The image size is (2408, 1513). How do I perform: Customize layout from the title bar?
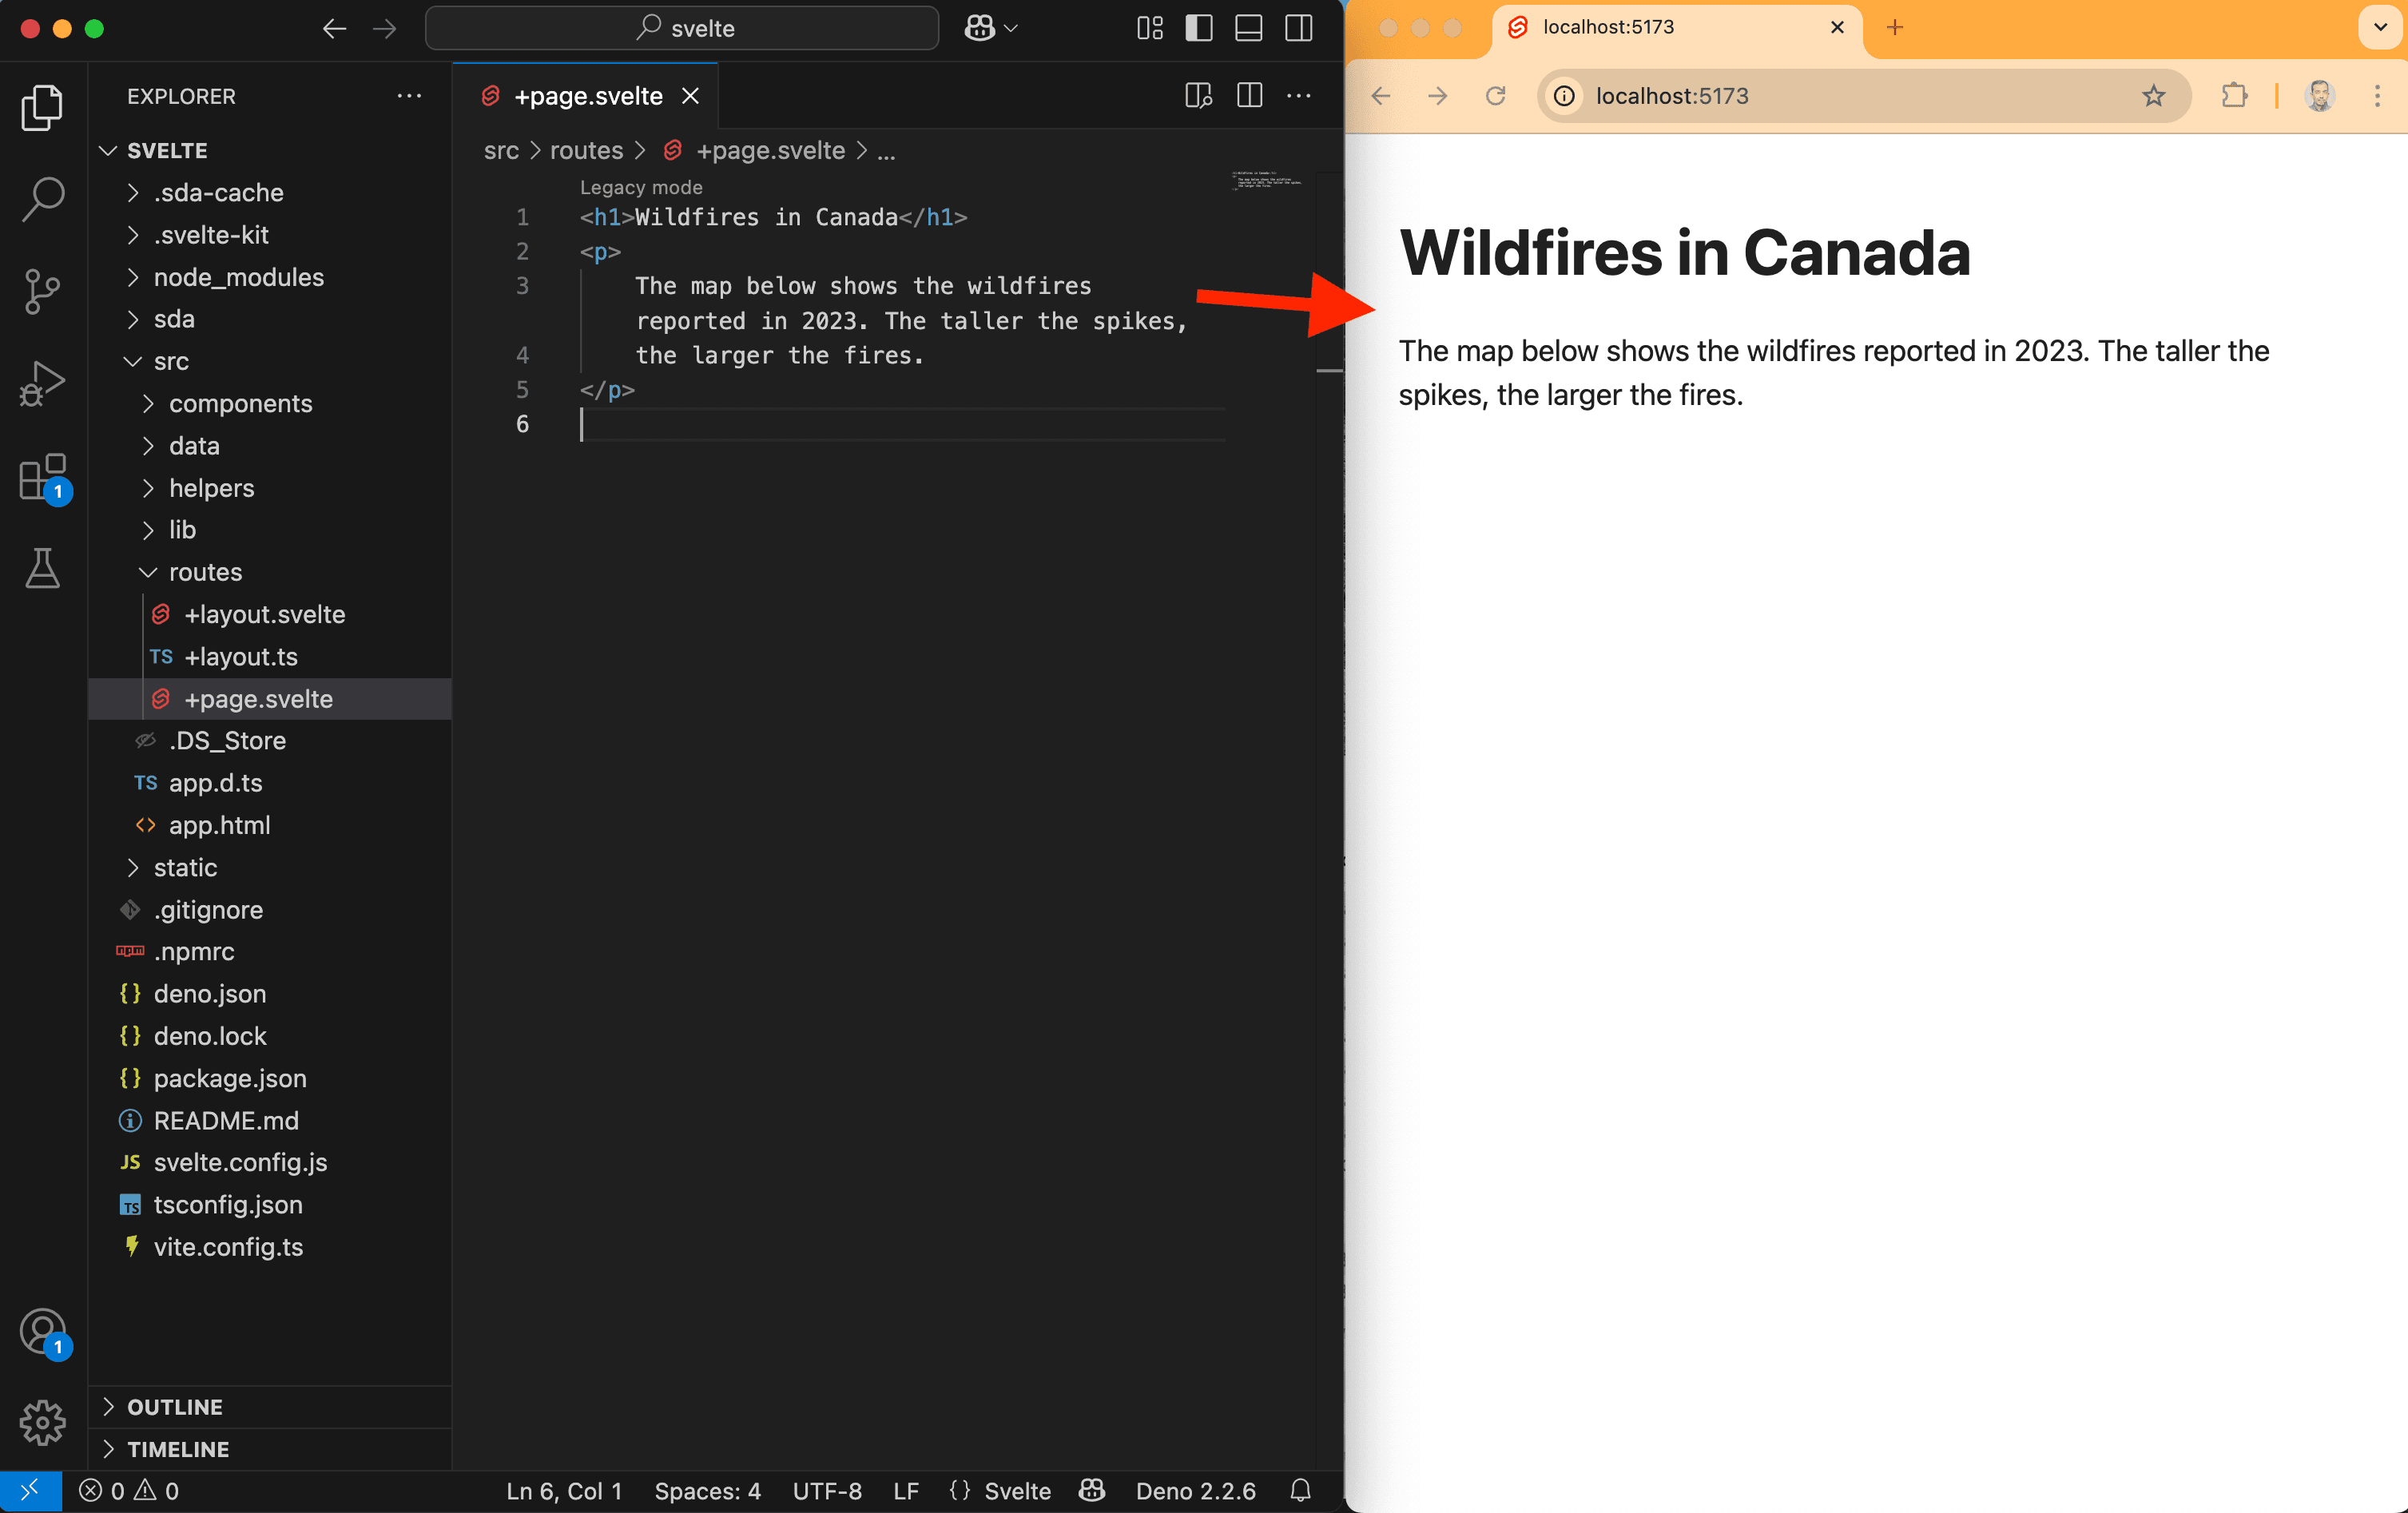(1150, 28)
